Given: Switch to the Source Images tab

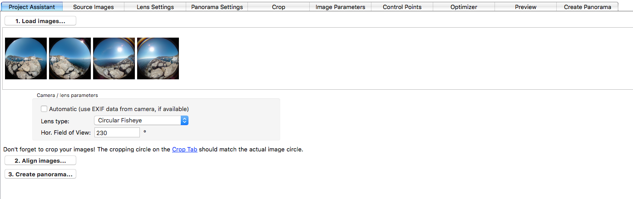Looking at the screenshot, I should pyautogui.click(x=94, y=7).
